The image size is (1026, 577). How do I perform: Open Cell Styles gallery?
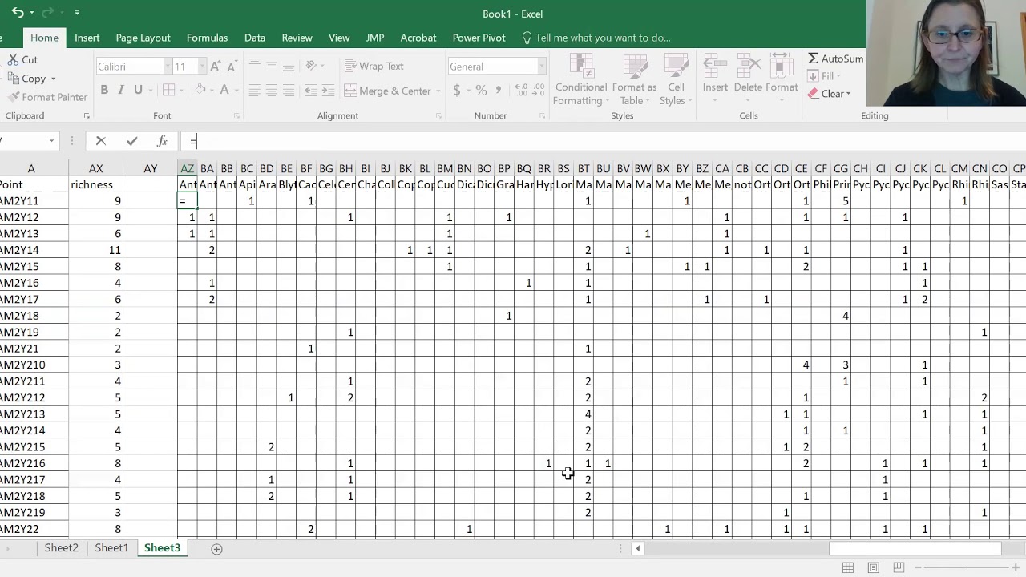click(676, 80)
